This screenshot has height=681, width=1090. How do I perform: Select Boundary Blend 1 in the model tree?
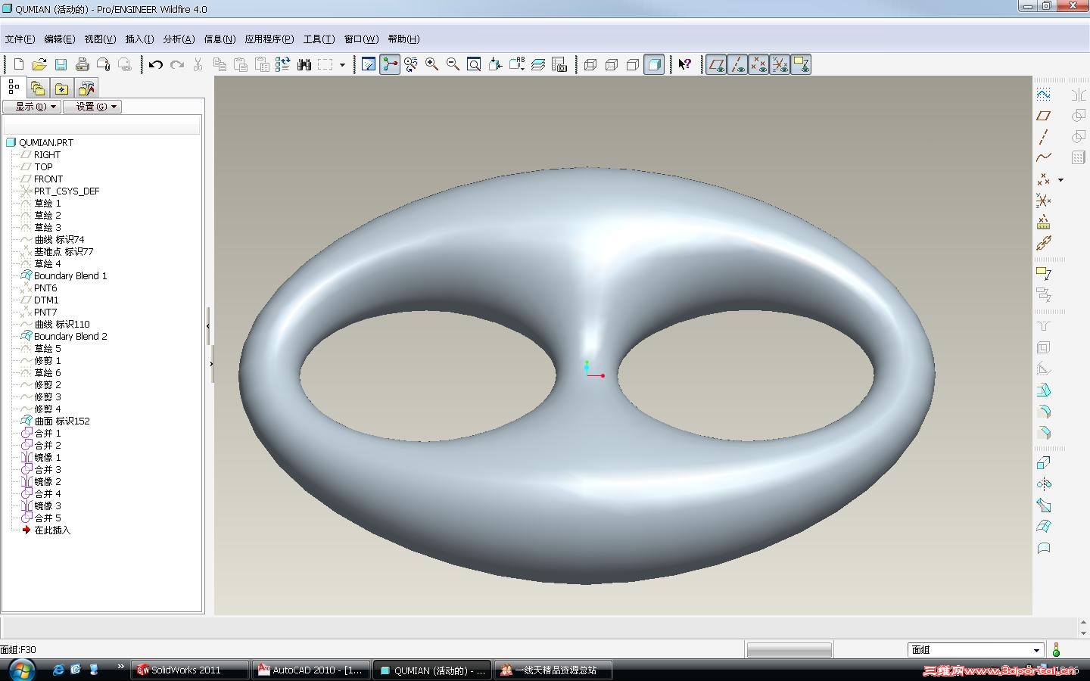pyautogui.click(x=70, y=276)
